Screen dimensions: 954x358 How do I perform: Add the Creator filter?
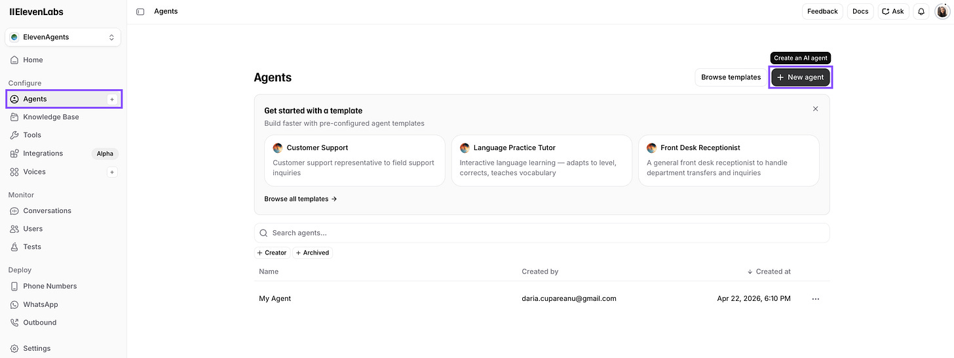(x=272, y=252)
